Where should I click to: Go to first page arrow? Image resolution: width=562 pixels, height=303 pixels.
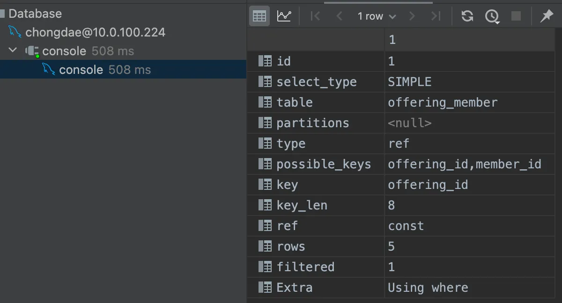coord(315,16)
